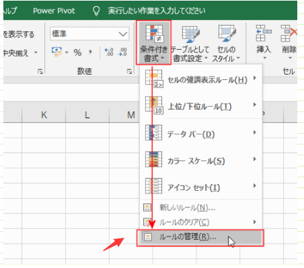304x268 pixels.
Task: Click the アイコン セット icon
Action: click(x=153, y=186)
